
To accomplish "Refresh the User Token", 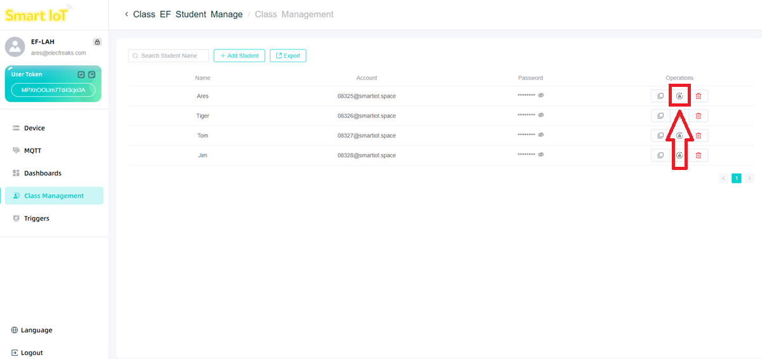I will click(81, 75).
